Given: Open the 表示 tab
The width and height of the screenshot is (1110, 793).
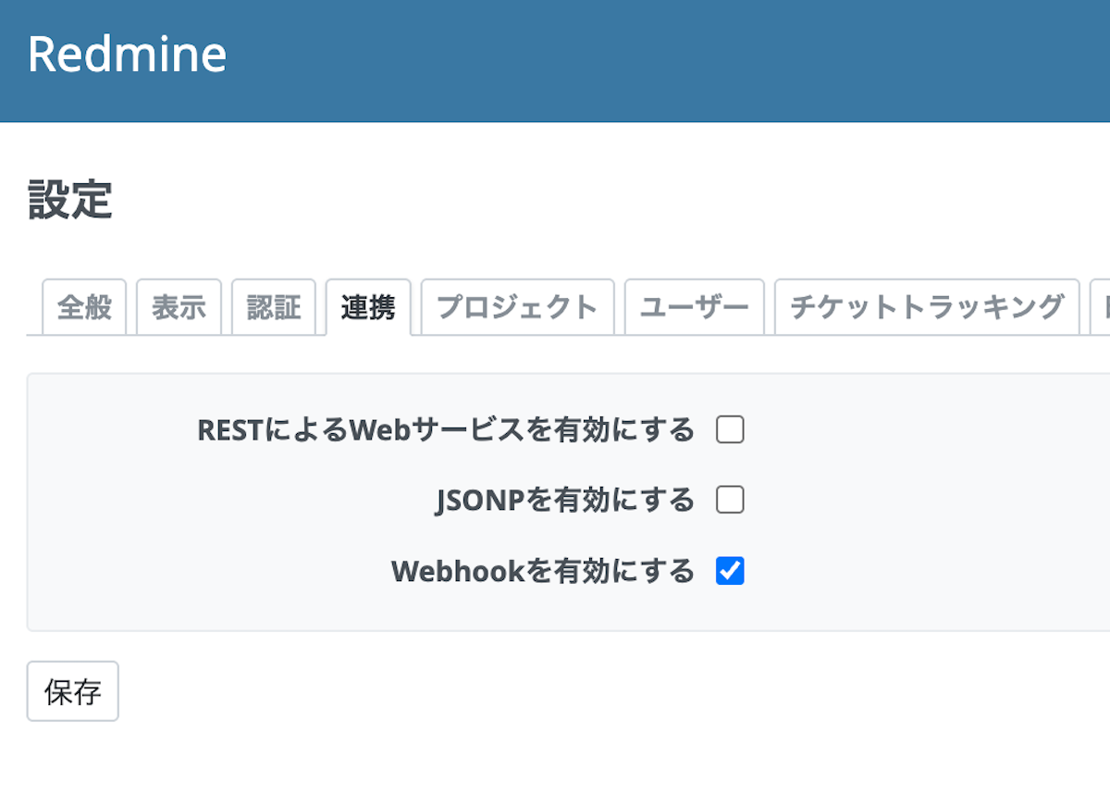Looking at the screenshot, I should point(179,307).
